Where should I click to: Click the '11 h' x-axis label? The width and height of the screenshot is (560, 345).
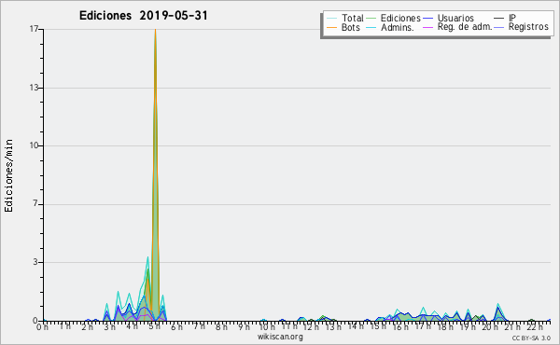point(289,326)
